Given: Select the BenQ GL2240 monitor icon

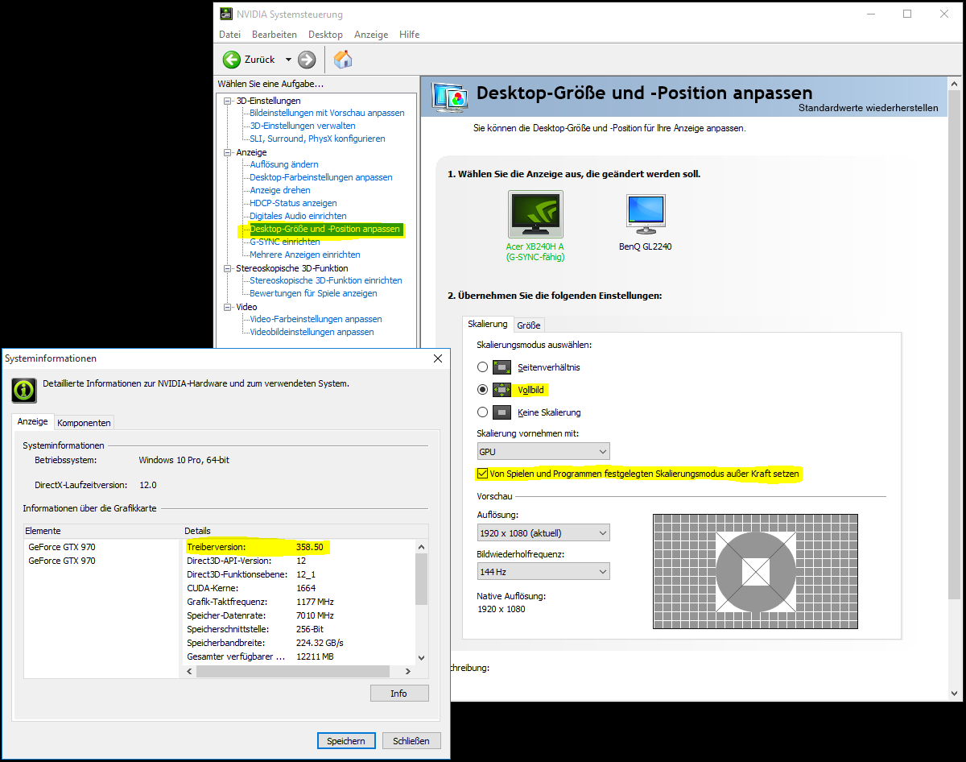Looking at the screenshot, I should pyautogui.click(x=646, y=214).
